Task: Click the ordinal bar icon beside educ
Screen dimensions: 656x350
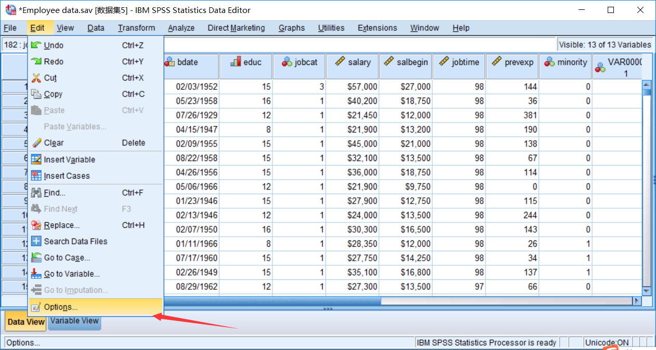Action: click(x=235, y=62)
